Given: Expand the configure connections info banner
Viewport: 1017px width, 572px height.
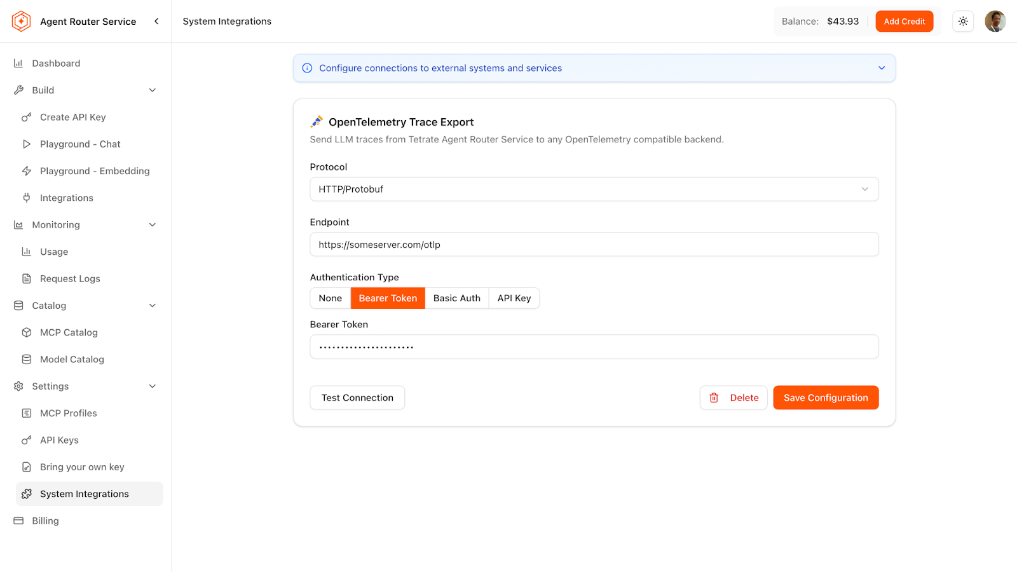Looking at the screenshot, I should [881, 68].
